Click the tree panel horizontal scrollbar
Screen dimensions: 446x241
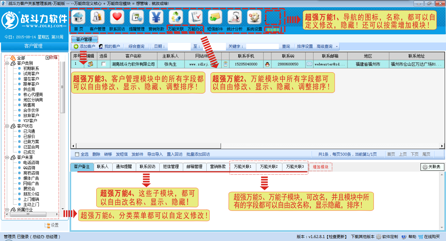click(x=28, y=214)
